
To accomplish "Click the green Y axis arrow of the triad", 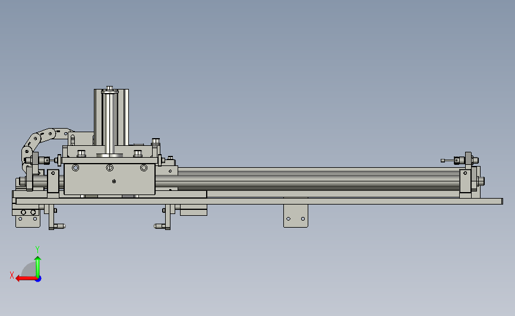I will click(38, 266).
